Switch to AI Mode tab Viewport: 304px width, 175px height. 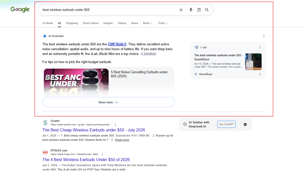48,23
